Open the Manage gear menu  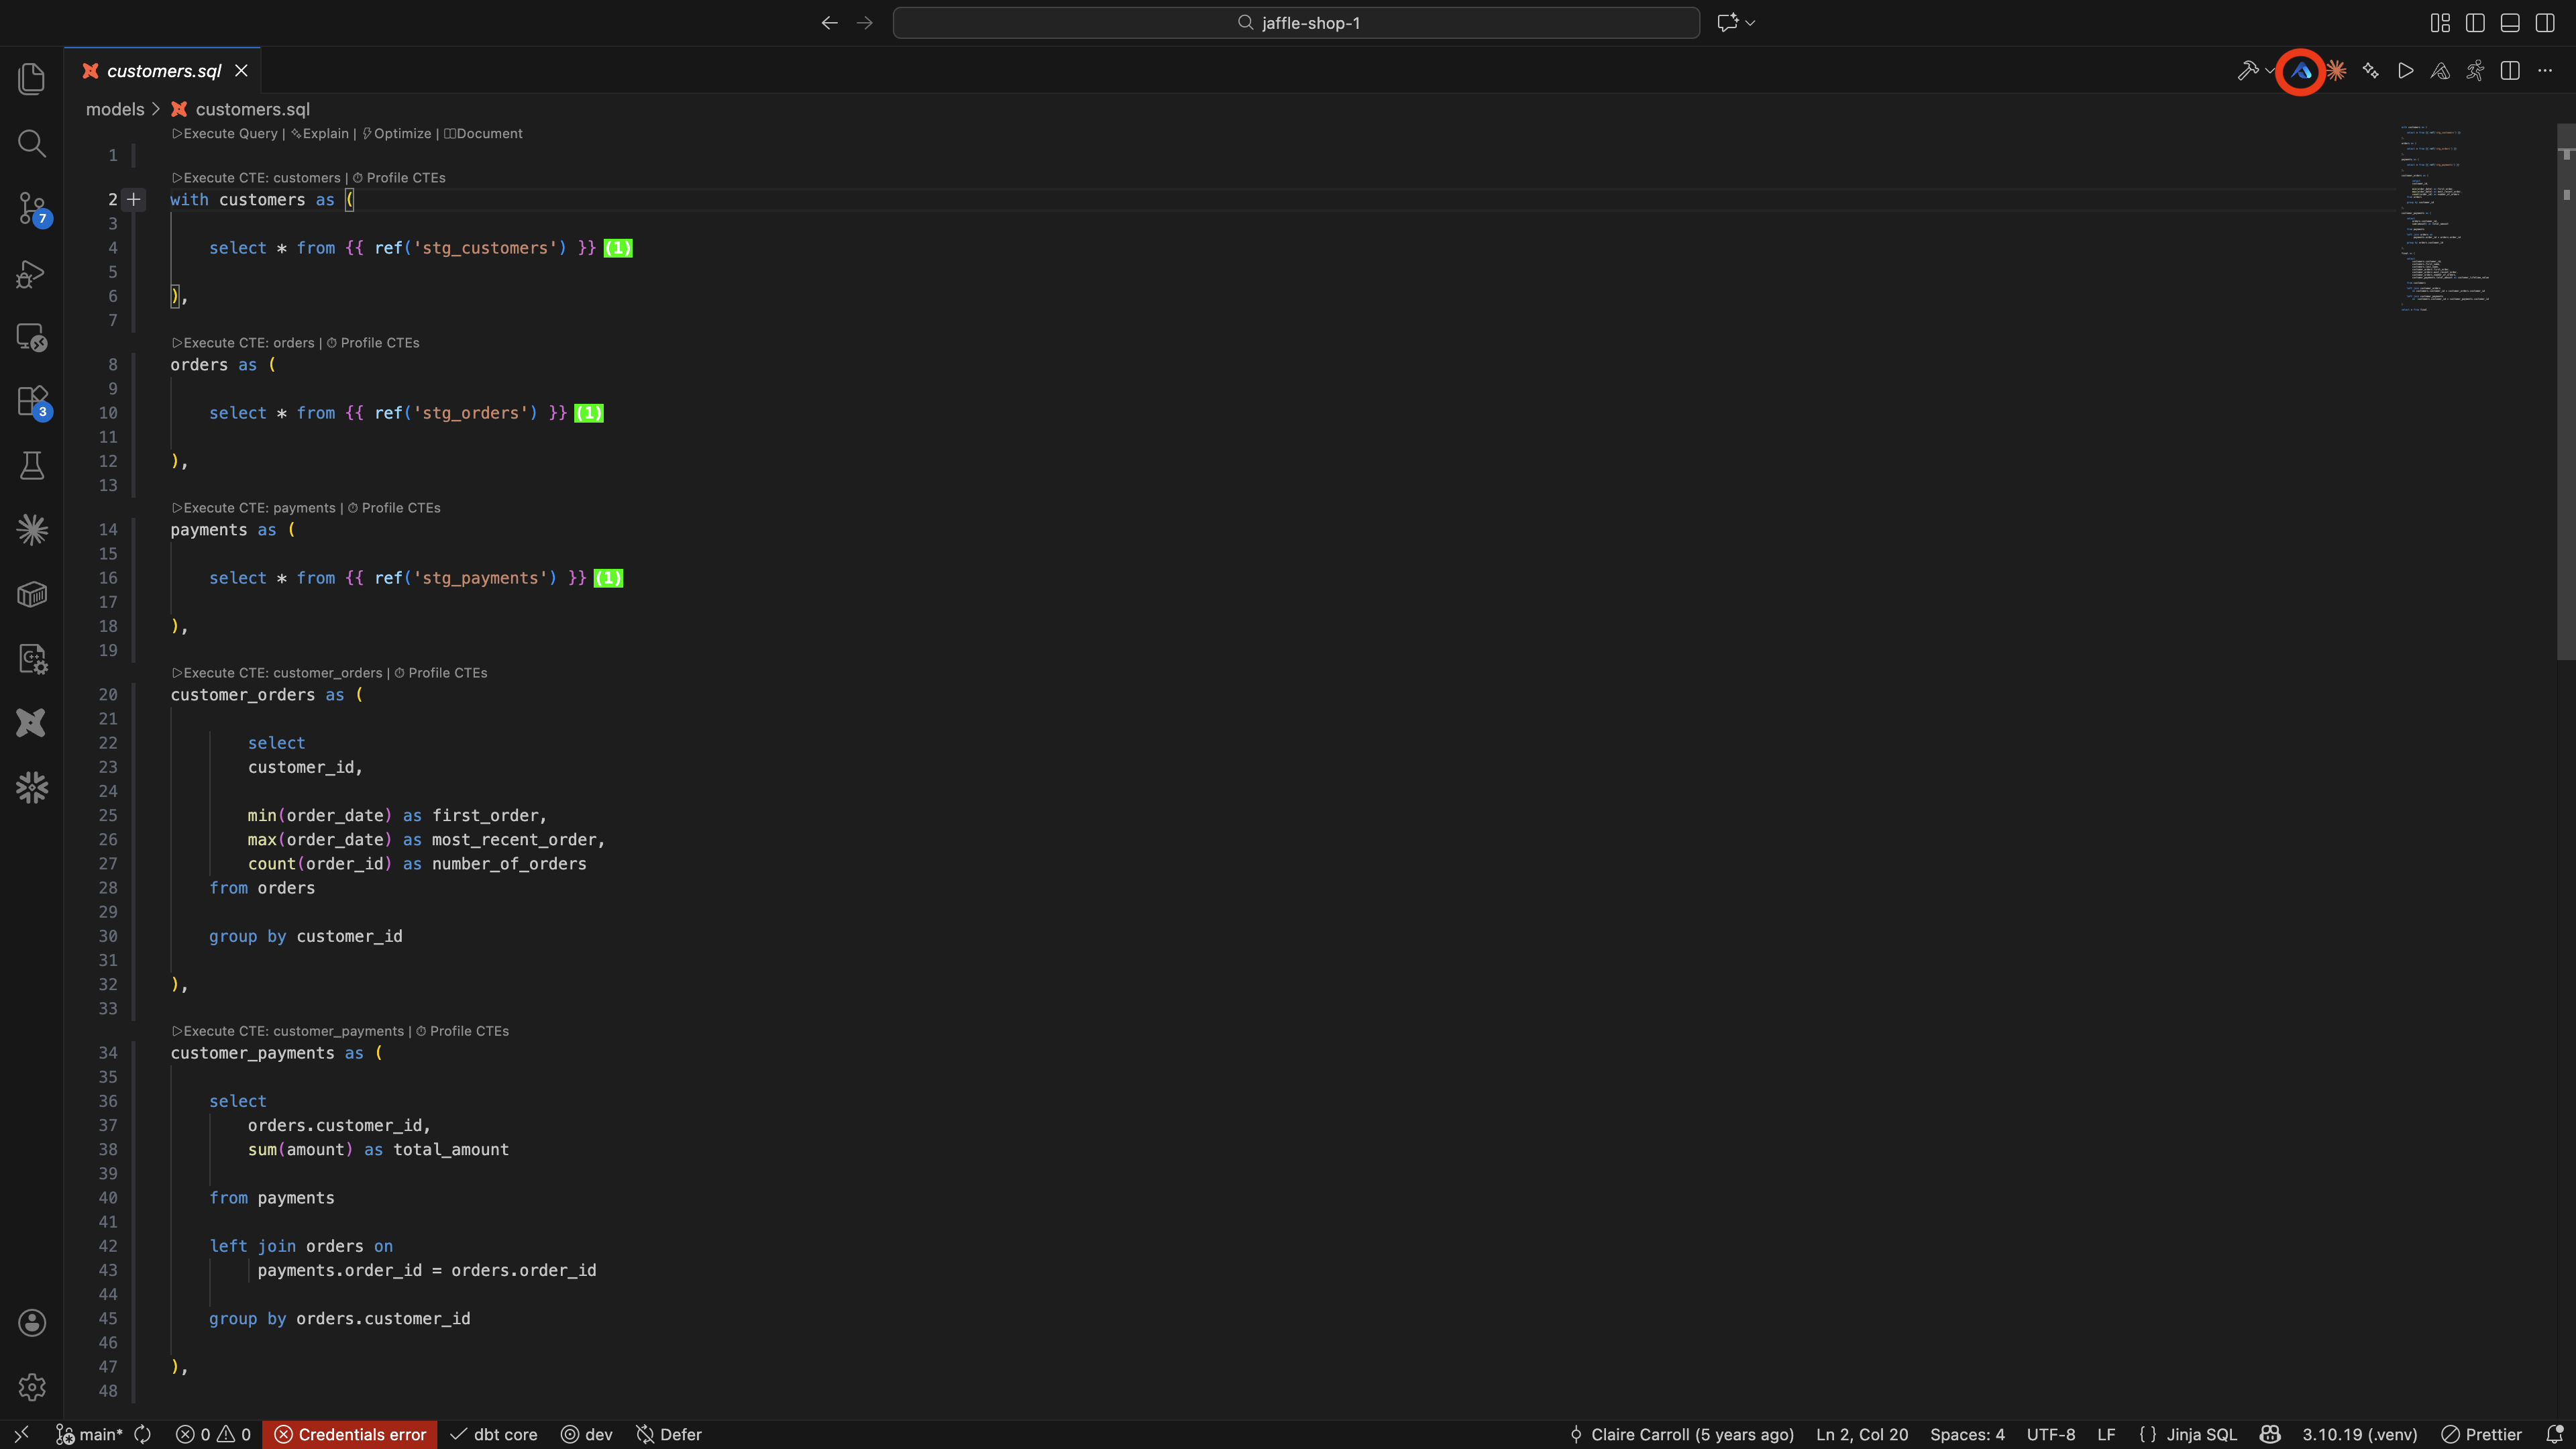coord(32,1386)
